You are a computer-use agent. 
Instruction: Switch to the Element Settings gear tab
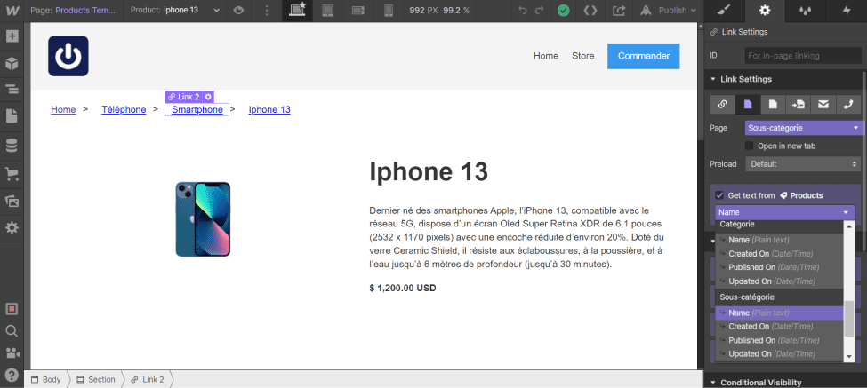(x=765, y=10)
